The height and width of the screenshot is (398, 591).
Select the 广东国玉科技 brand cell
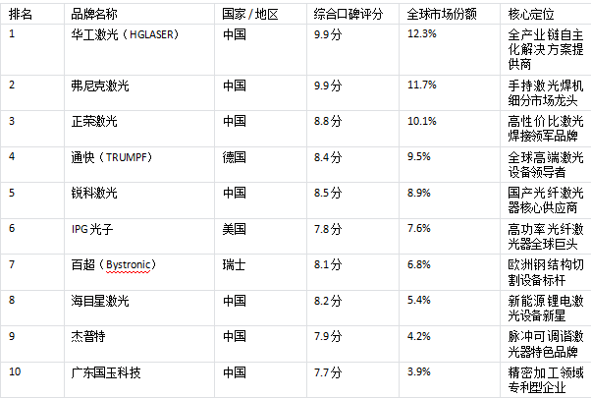tap(106, 372)
